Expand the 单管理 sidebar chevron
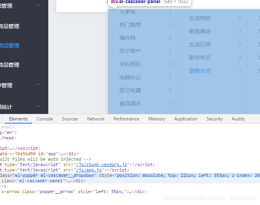This screenshot has height=205, width=260. coord(38,85)
